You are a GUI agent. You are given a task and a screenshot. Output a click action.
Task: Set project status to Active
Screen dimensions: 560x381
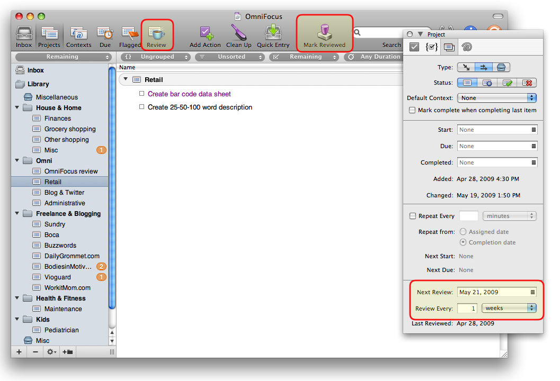[x=467, y=83]
